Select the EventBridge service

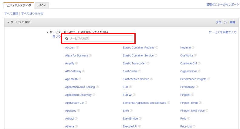(x=130, y=119)
